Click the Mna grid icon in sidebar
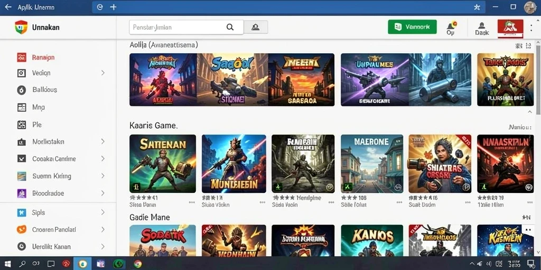 (21, 108)
